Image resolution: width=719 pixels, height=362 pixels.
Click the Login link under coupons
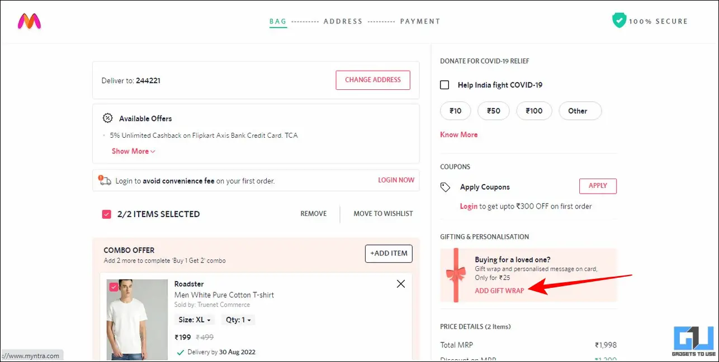469,206
